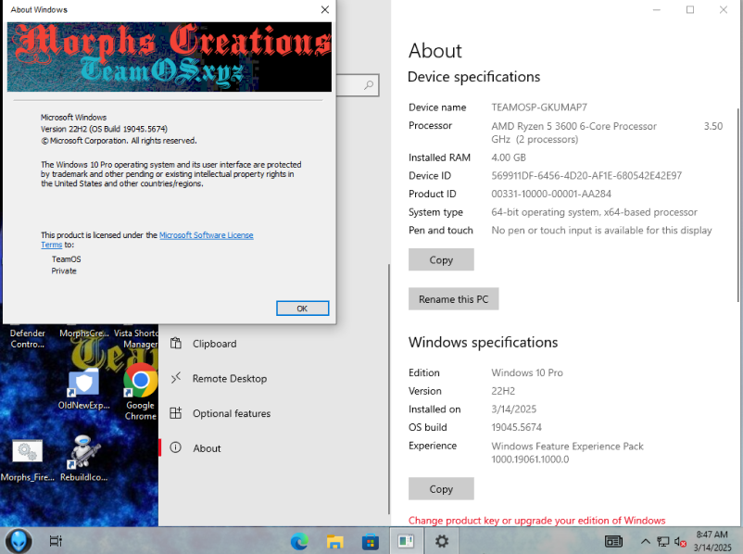Copy the device specifications
This screenshot has height=554, width=743.
pyautogui.click(x=441, y=259)
